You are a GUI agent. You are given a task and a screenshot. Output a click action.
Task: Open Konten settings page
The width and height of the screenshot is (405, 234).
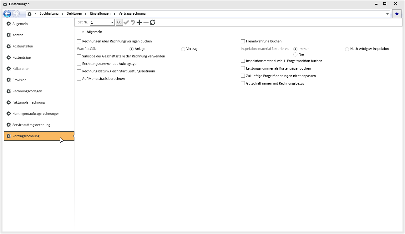[x=39, y=35]
